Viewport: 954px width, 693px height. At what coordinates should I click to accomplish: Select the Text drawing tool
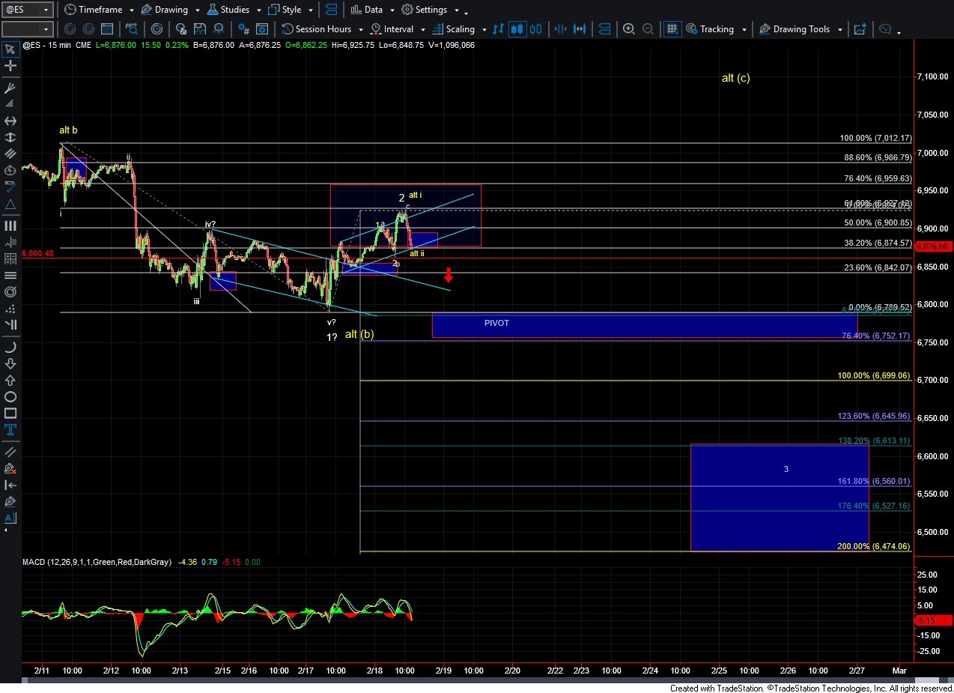pyautogui.click(x=10, y=429)
